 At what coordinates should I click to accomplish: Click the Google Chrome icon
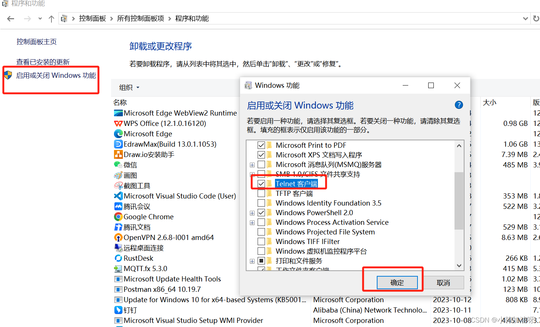click(x=118, y=217)
